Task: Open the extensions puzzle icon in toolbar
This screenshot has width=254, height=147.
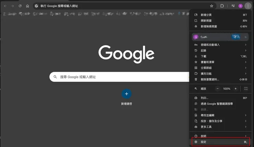Action: (222, 6)
